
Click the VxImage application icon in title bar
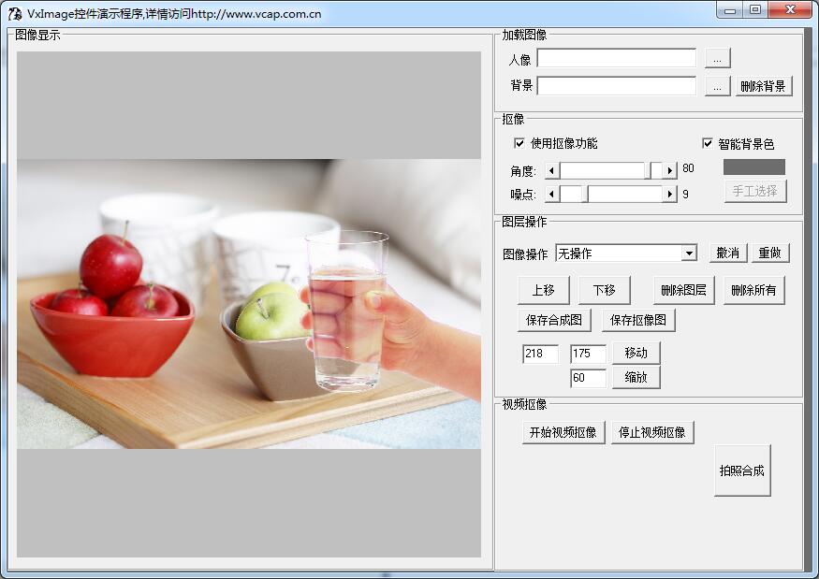(x=13, y=12)
